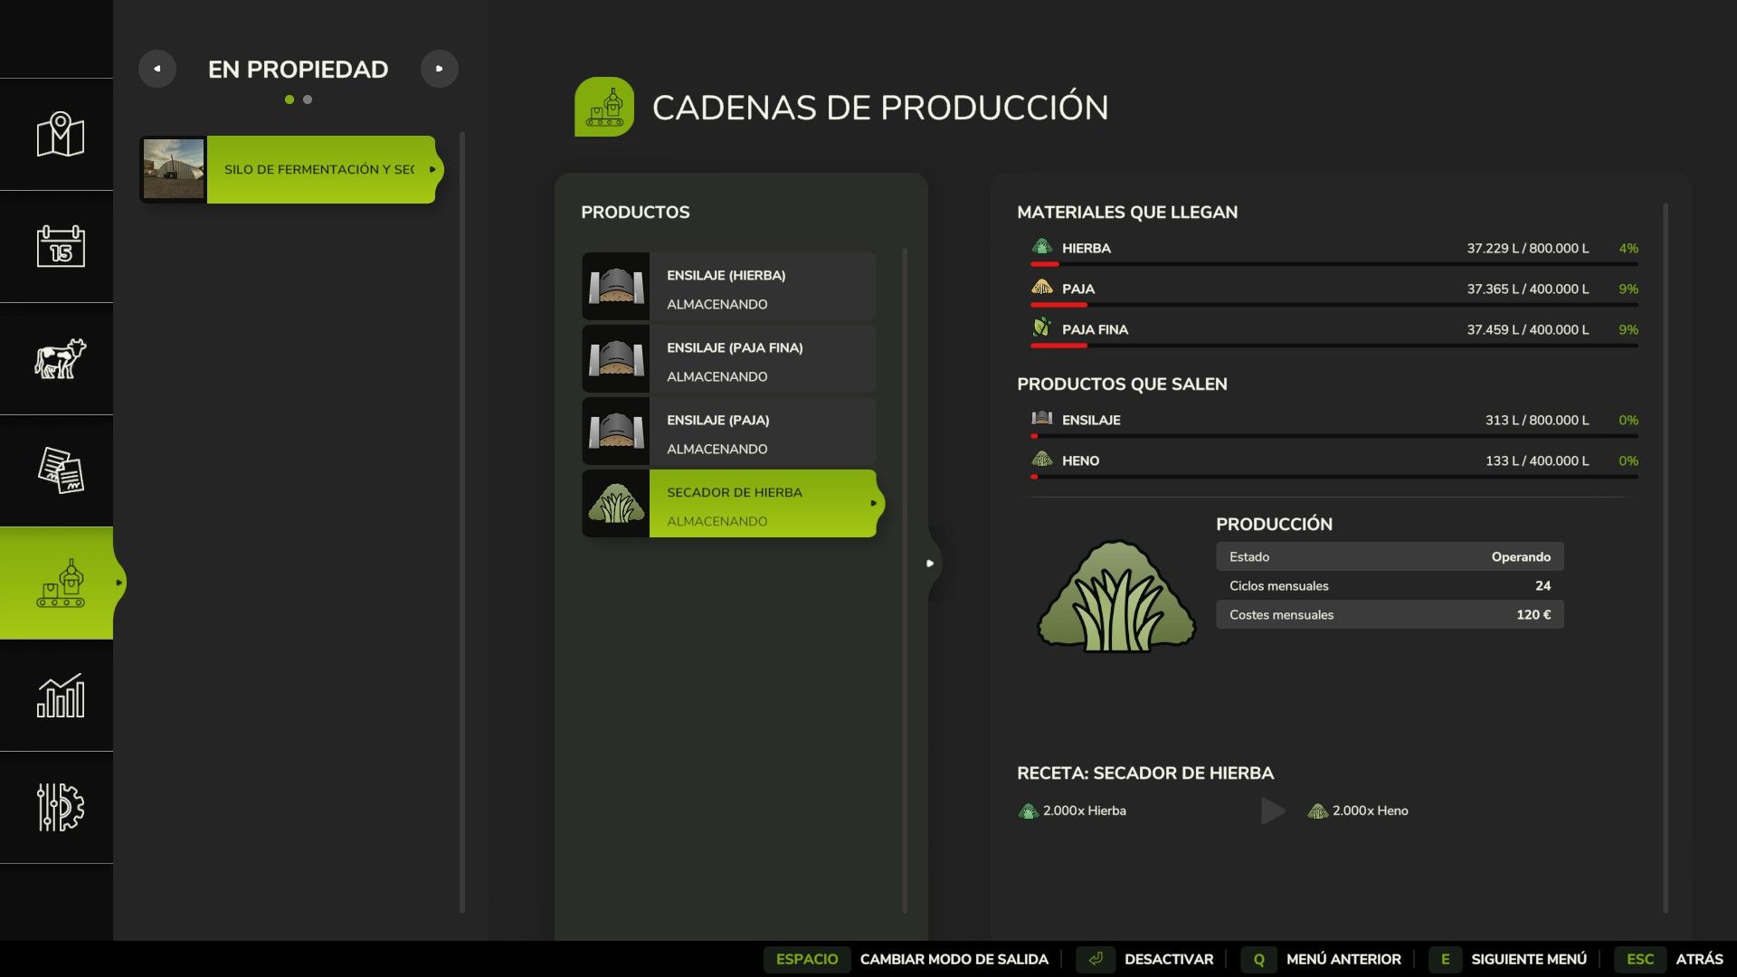The width and height of the screenshot is (1737, 977).
Task: Select the production chains factory icon
Action: 60,583
